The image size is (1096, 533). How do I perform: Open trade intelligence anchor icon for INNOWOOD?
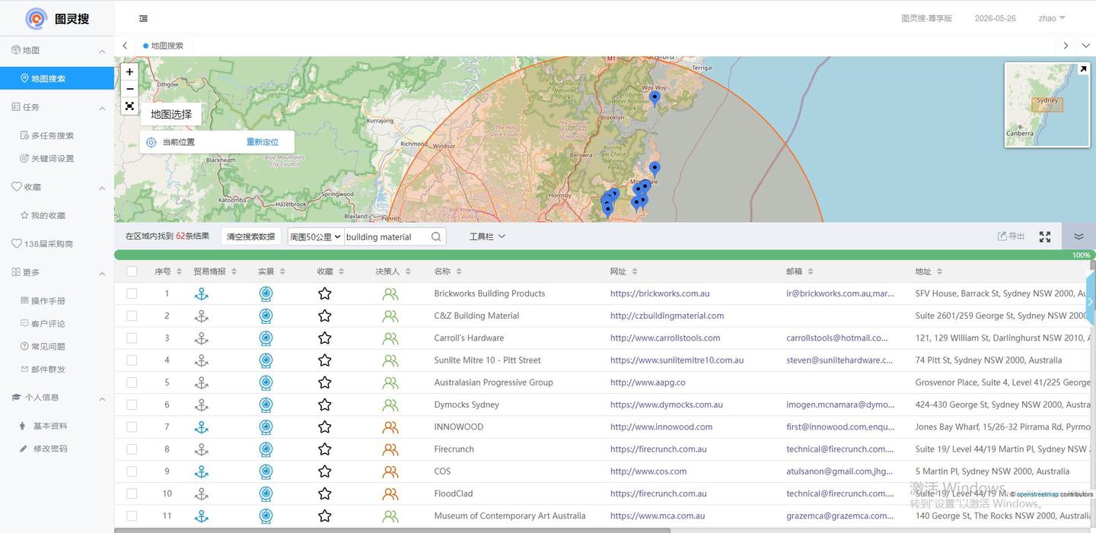pyautogui.click(x=201, y=427)
